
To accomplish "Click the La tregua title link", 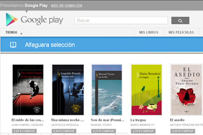I will (138, 120).
